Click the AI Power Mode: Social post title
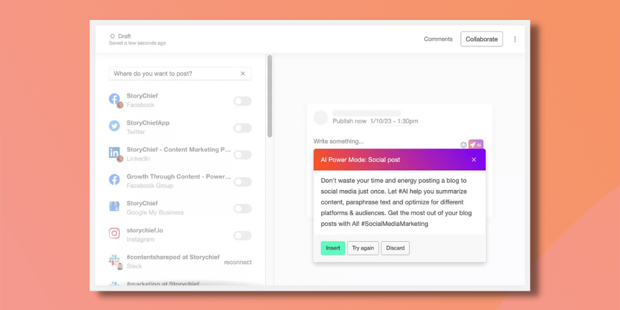 [360, 160]
